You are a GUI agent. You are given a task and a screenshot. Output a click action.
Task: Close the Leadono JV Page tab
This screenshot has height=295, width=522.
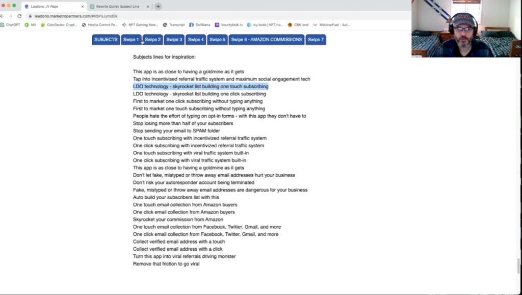pos(82,7)
